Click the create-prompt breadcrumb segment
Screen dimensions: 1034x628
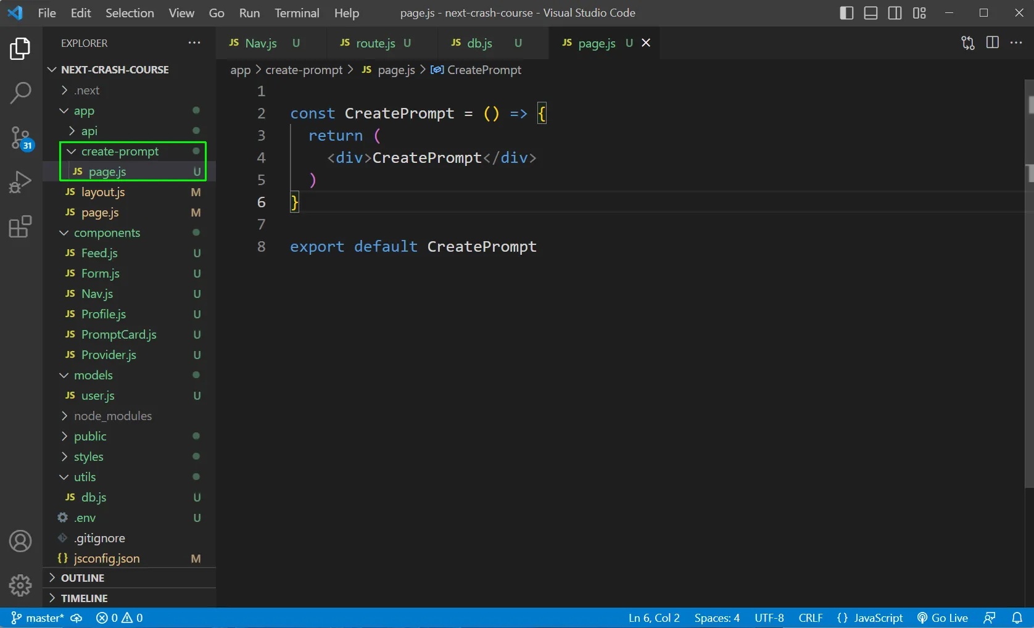(x=304, y=70)
